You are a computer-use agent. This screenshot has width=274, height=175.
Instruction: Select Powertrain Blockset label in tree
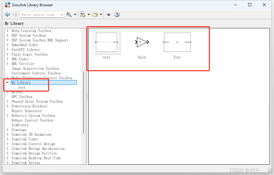point(30,106)
